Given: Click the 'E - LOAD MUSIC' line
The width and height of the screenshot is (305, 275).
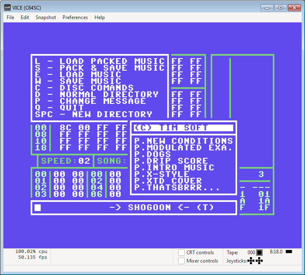Looking at the screenshot, I should click(78, 74).
